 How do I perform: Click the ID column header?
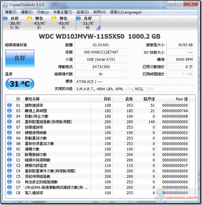(x=18, y=99)
